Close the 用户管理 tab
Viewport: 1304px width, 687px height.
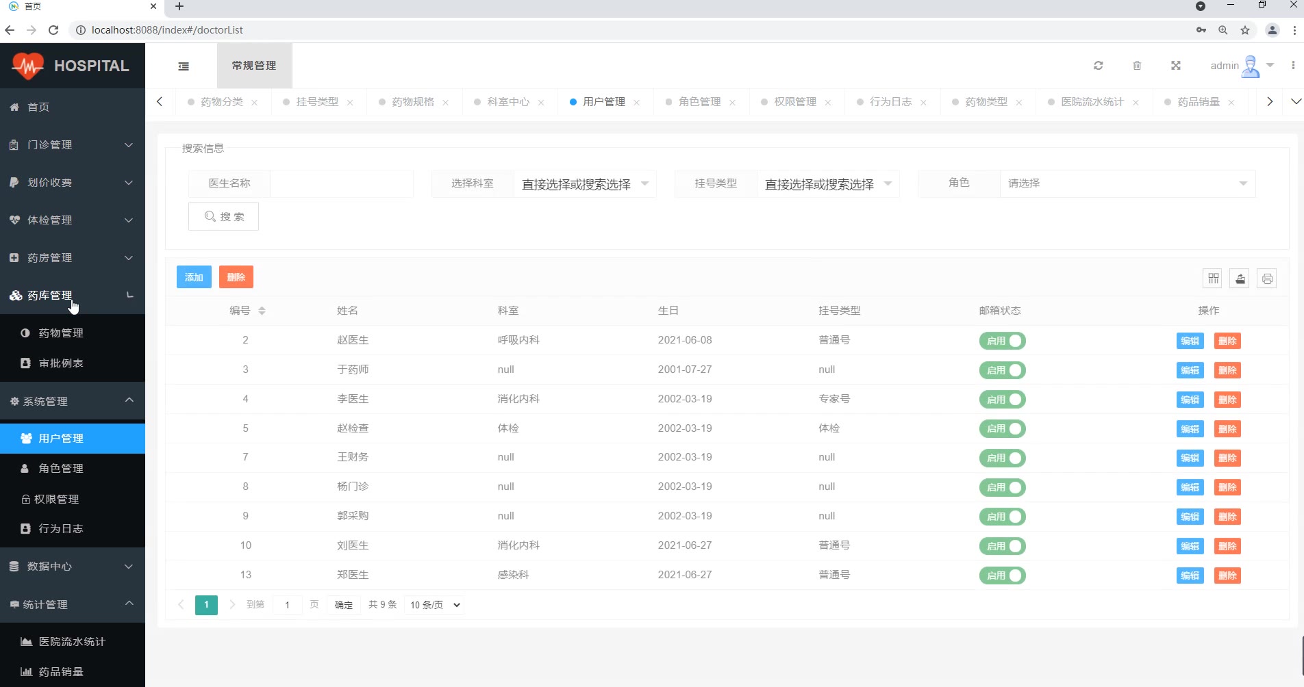[x=637, y=103]
